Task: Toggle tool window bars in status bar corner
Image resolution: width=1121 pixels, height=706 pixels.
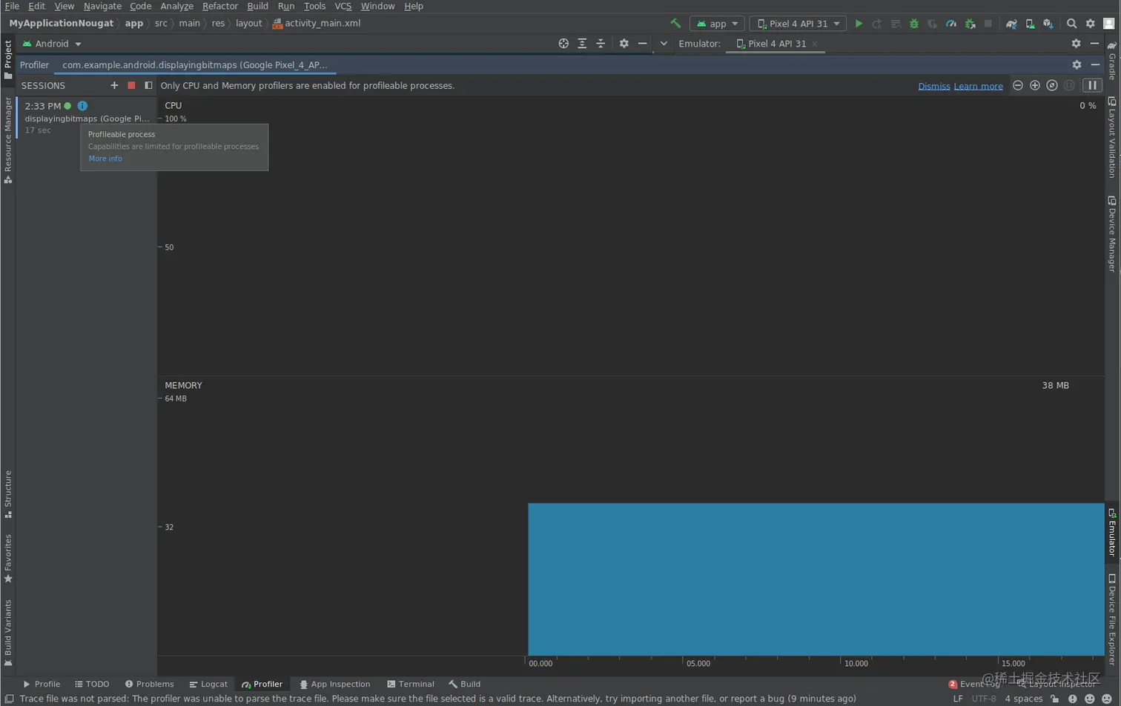Action: click(9, 699)
